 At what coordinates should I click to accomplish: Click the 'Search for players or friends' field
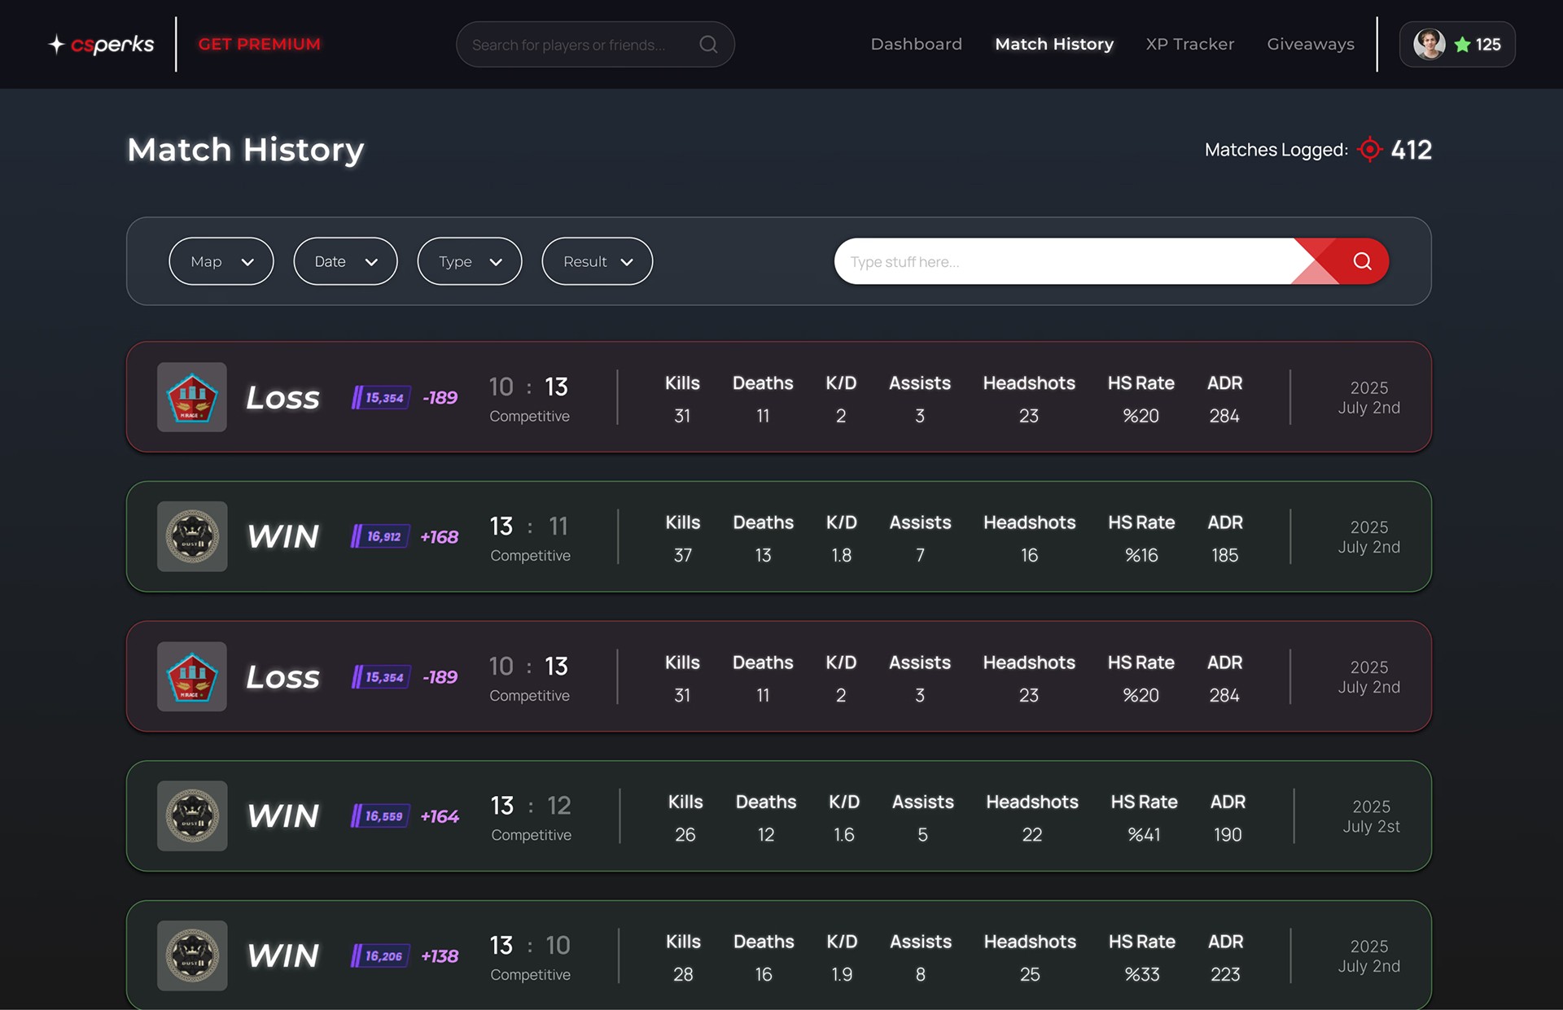point(570,45)
